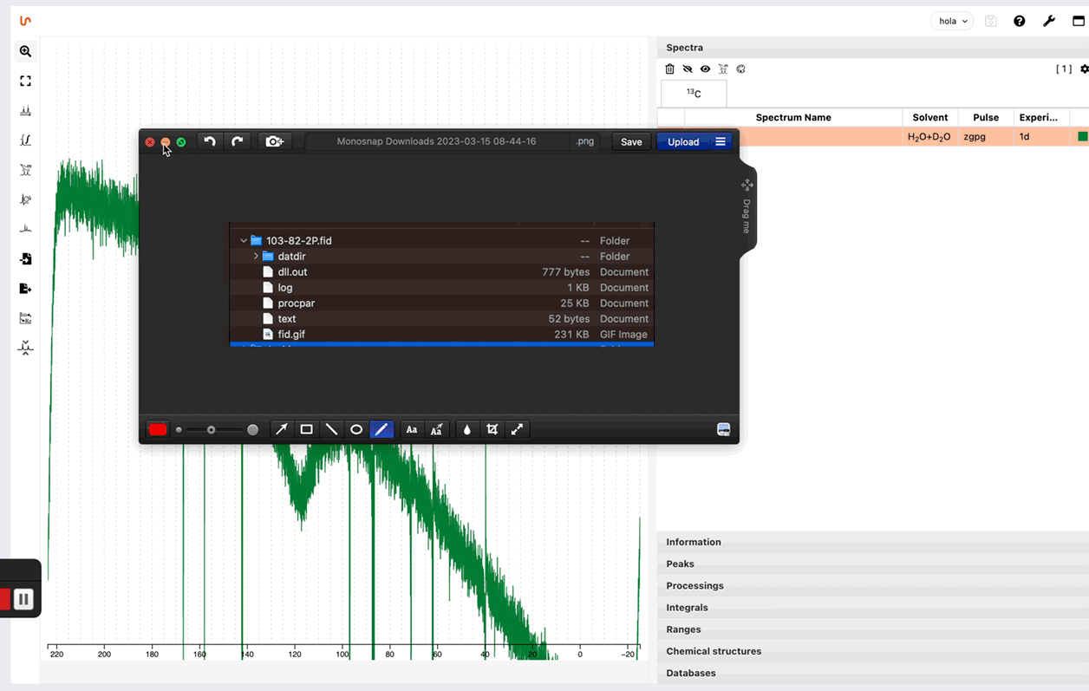Expand the Peaks panel
Viewport: 1089px width, 691px height.
click(873, 564)
